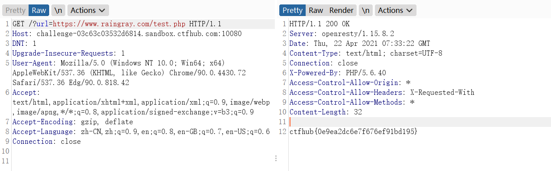Click the GET /?url= request line
The width and height of the screenshot is (551, 171).
[117, 24]
